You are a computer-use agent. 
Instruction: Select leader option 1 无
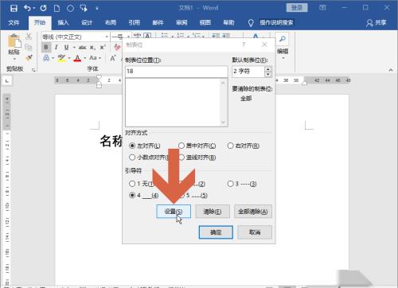pyautogui.click(x=132, y=184)
